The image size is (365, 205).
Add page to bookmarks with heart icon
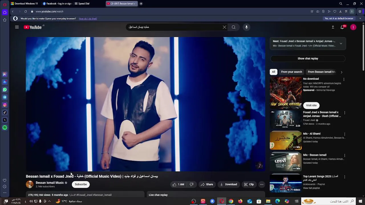(x=335, y=11)
